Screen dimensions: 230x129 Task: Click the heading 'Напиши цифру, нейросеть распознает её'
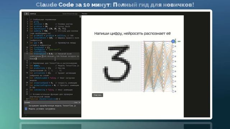132,34
